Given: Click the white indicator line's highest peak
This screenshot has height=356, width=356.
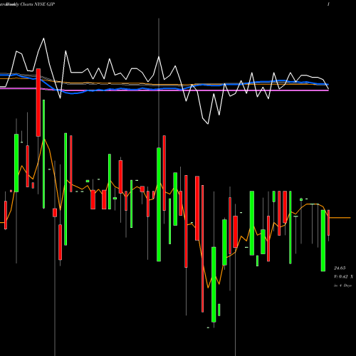Looking at the screenshot, I should point(43,38).
